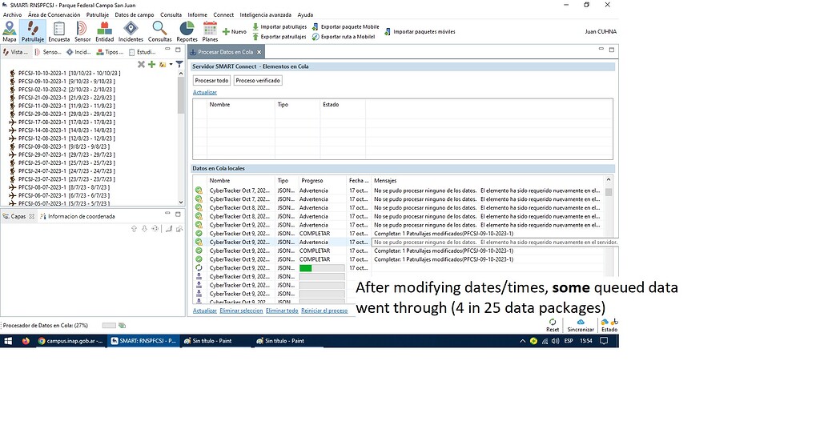This screenshot has height=441, width=820.
Task: Open the Archivo menu
Action: coord(13,14)
